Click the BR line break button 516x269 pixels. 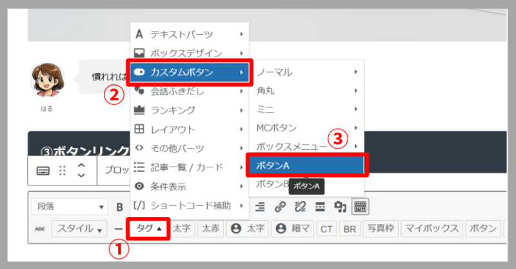coord(349,228)
